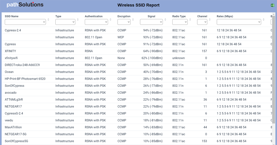
Task: Sort by Channel column arrows
Action: (x=210, y=20)
